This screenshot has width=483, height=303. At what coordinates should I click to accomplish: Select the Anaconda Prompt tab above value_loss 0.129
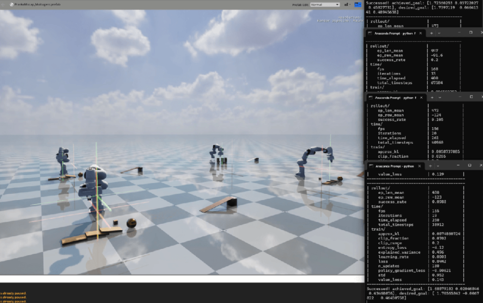pyautogui.click(x=394, y=166)
